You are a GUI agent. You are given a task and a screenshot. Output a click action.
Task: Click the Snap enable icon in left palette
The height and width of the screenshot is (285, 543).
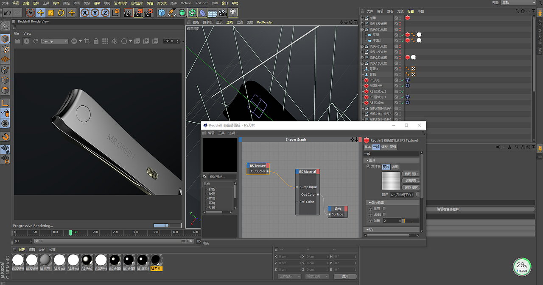coord(5,137)
